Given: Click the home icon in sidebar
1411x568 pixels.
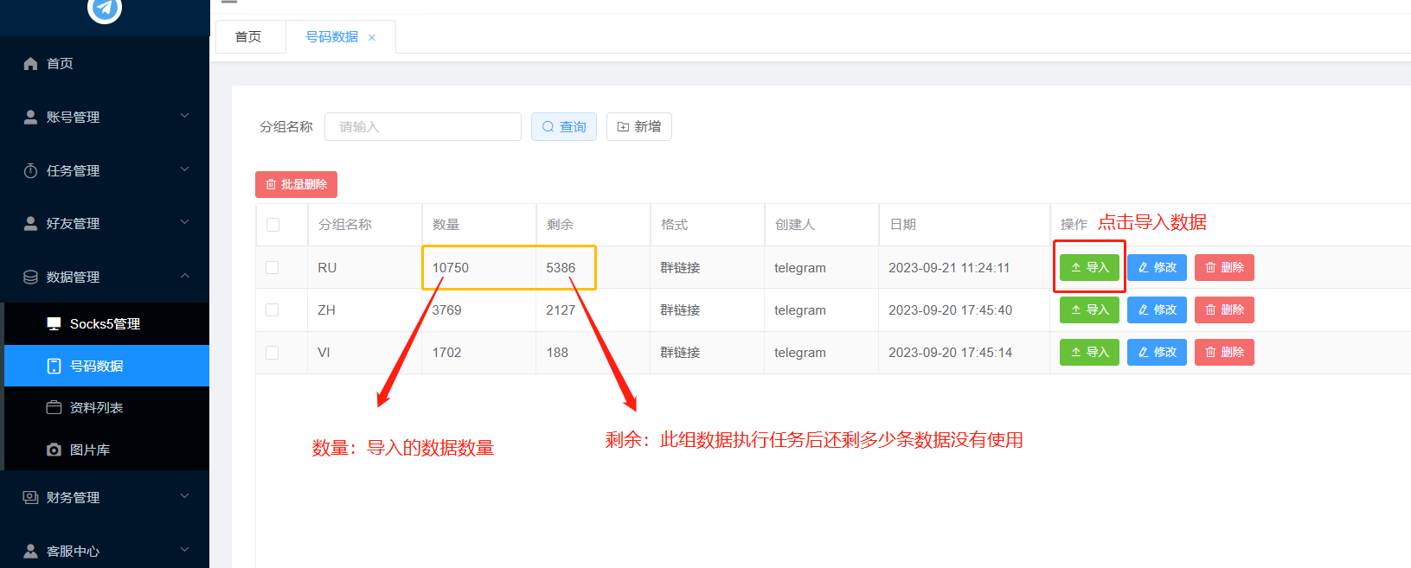Looking at the screenshot, I should coord(31,64).
